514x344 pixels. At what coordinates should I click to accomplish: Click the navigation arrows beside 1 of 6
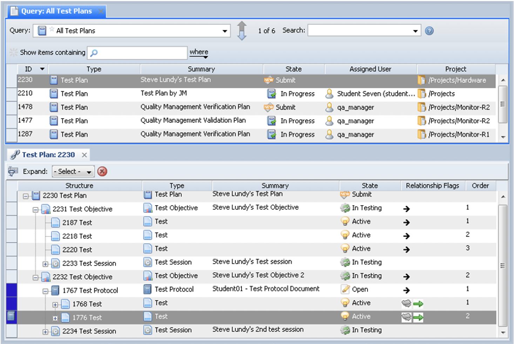[x=242, y=31]
